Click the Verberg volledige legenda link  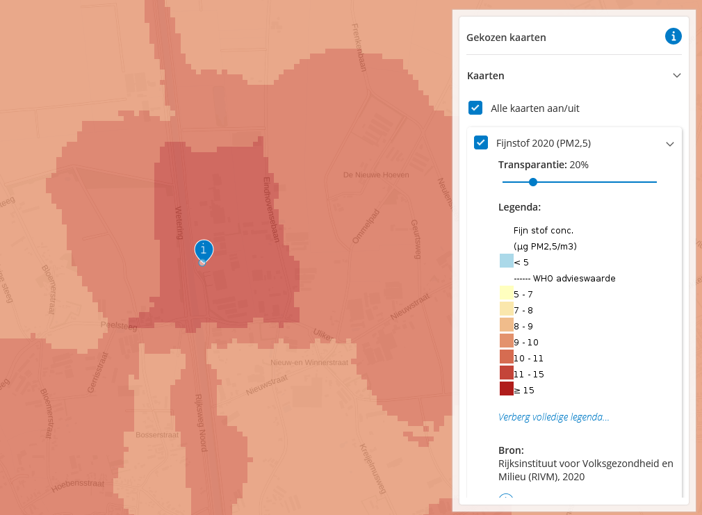553,417
